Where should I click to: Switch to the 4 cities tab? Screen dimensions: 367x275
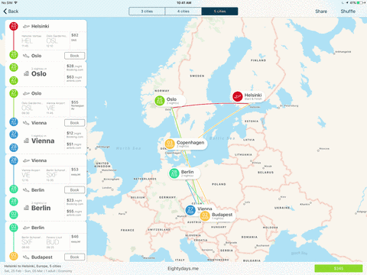(x=183, y=11)
